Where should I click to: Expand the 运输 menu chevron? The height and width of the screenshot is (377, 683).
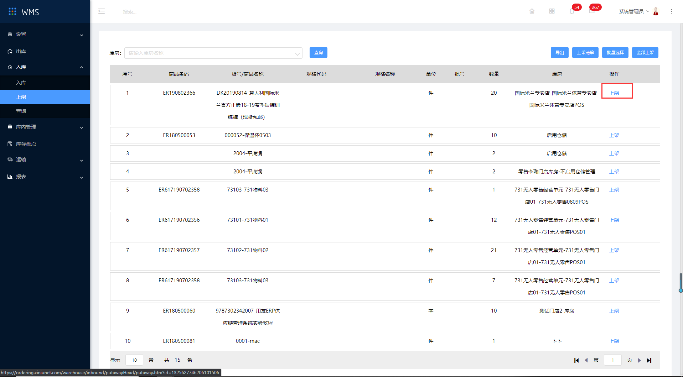click(x=82, y=160)
